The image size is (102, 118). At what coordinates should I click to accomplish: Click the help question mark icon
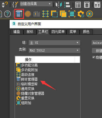pyautogui.click(x=7, y=14)
